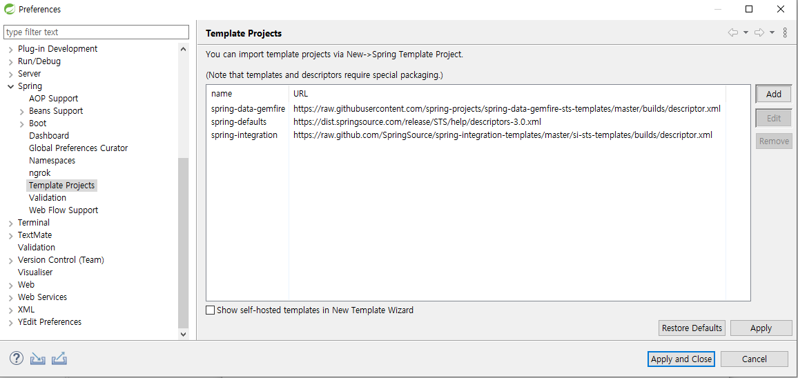Collapse the Spring tree node
The height and width of the screenshot is (378, 798).
point(10,86)
